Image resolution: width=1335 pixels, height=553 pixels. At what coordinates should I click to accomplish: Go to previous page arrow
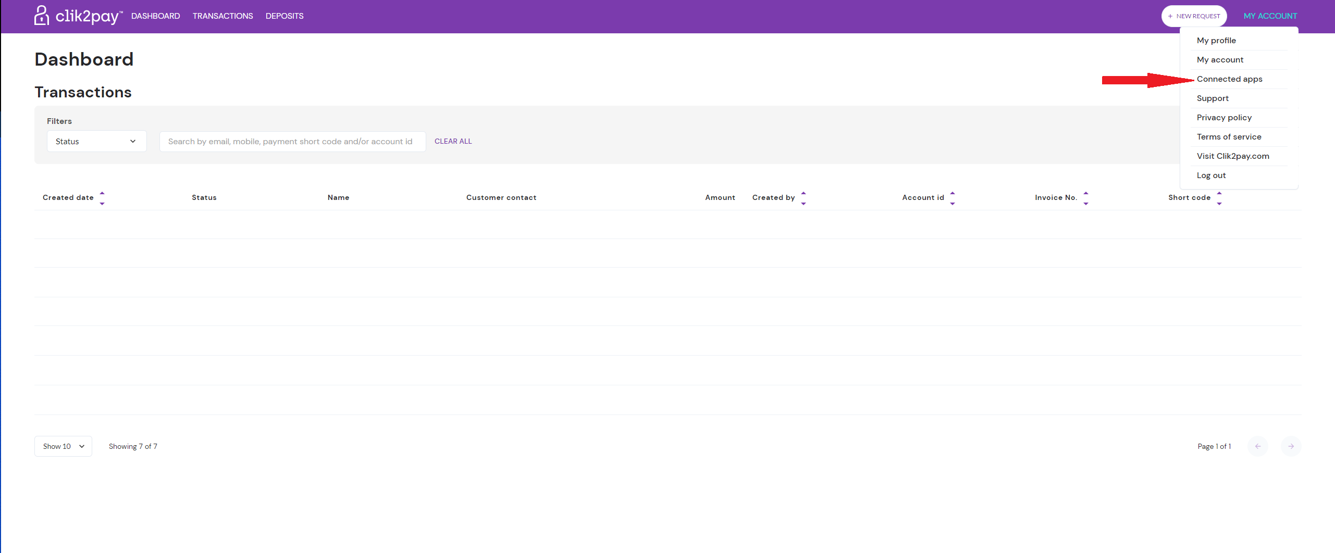[x=1257, y=446]
